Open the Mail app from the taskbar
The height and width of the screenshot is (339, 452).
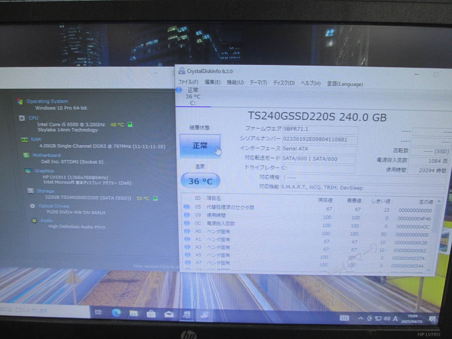(169, 314)
